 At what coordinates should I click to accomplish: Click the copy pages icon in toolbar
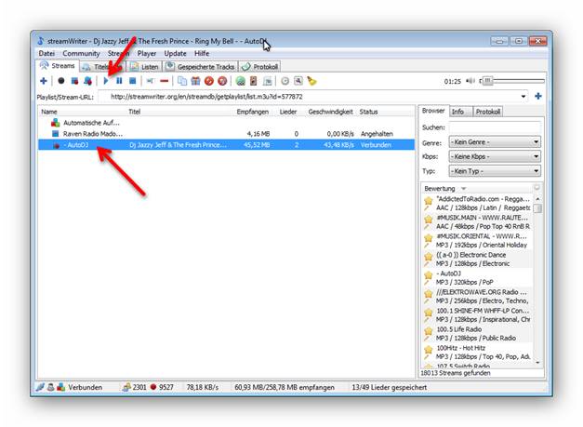coord(182,81)
